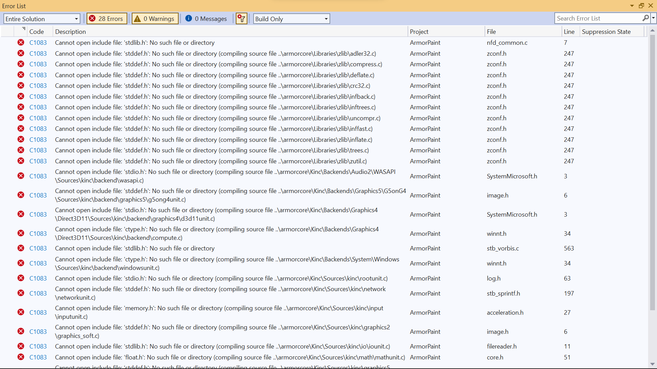Click the error icon on the mathunit.c row

point(21,357)
